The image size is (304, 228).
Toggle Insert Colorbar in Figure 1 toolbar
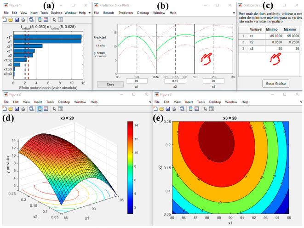coord(40,20)
